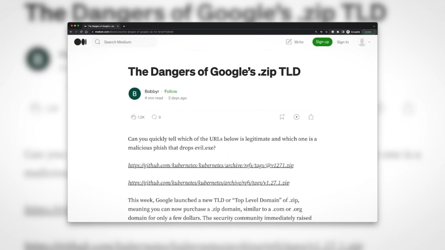The image size is (445, 250).
Task: Open the Medium logo home link
Action: pos(80,42)
